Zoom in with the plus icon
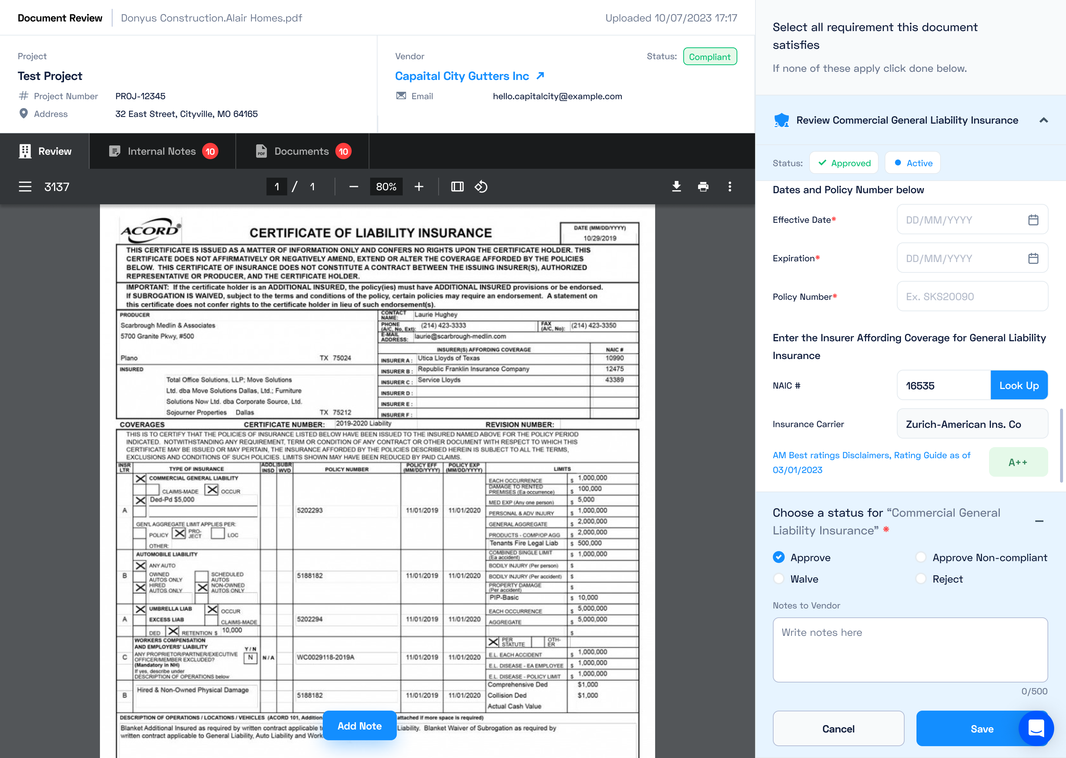The width and height of the screenshot is (1066, 758). (x=419, y=187)
